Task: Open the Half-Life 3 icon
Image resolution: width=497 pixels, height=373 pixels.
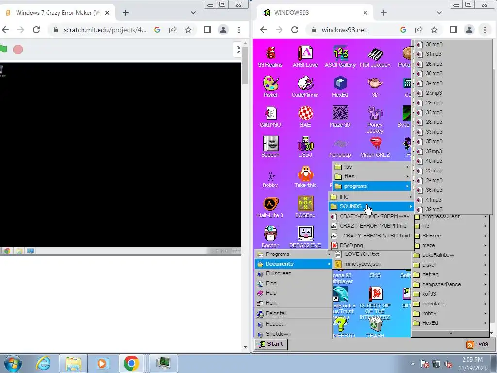Action: [270, 207]
